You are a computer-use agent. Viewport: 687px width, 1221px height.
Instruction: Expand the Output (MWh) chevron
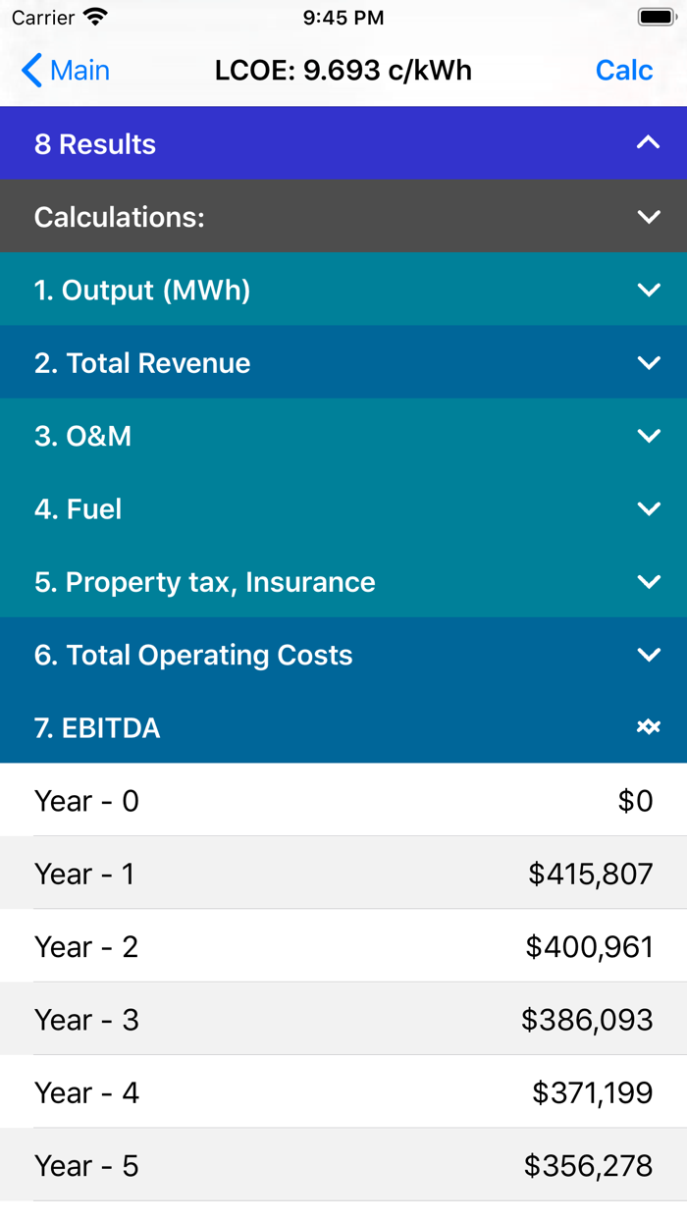pos(648,290)
